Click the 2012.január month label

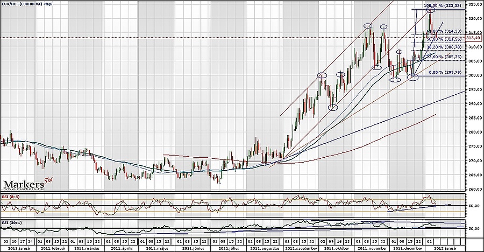445,248
